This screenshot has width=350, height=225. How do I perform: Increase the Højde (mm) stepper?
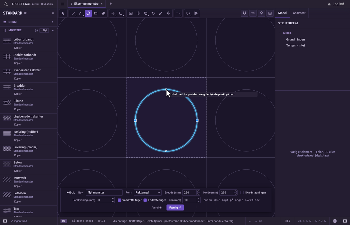click(x=235, y=191)
